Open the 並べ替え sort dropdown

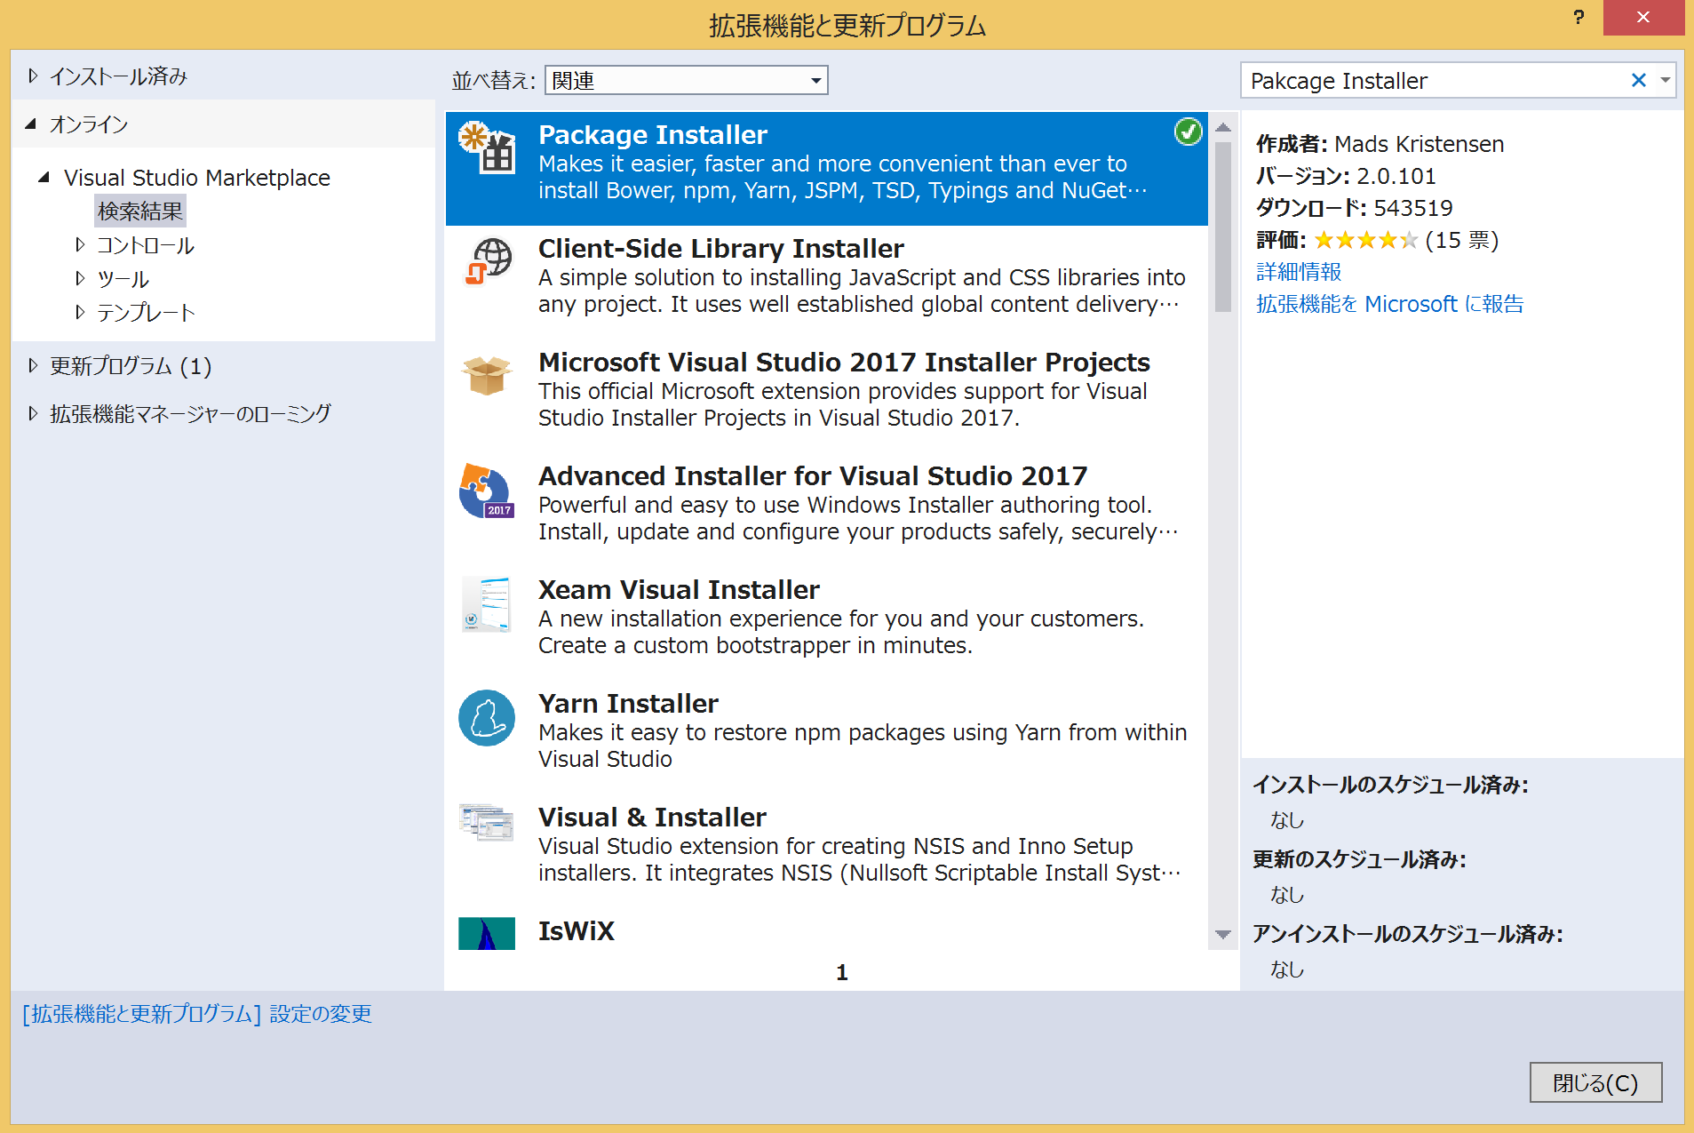pos(687,81)
